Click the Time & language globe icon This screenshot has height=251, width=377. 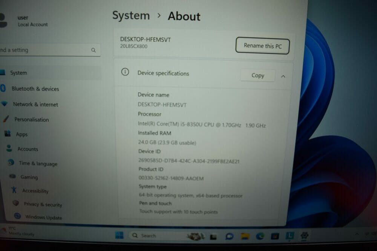coord(11,163)
